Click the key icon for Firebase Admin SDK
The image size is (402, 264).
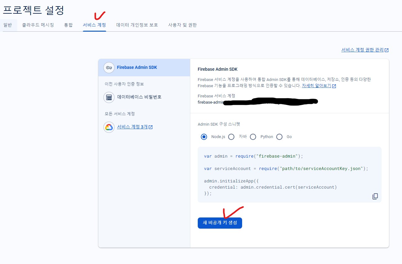pyautogui.click(x=109, y=68)
